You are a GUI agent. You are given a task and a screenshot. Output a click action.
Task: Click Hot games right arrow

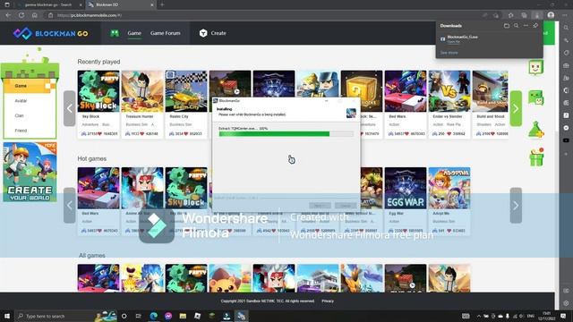click(x=516, y=205)
